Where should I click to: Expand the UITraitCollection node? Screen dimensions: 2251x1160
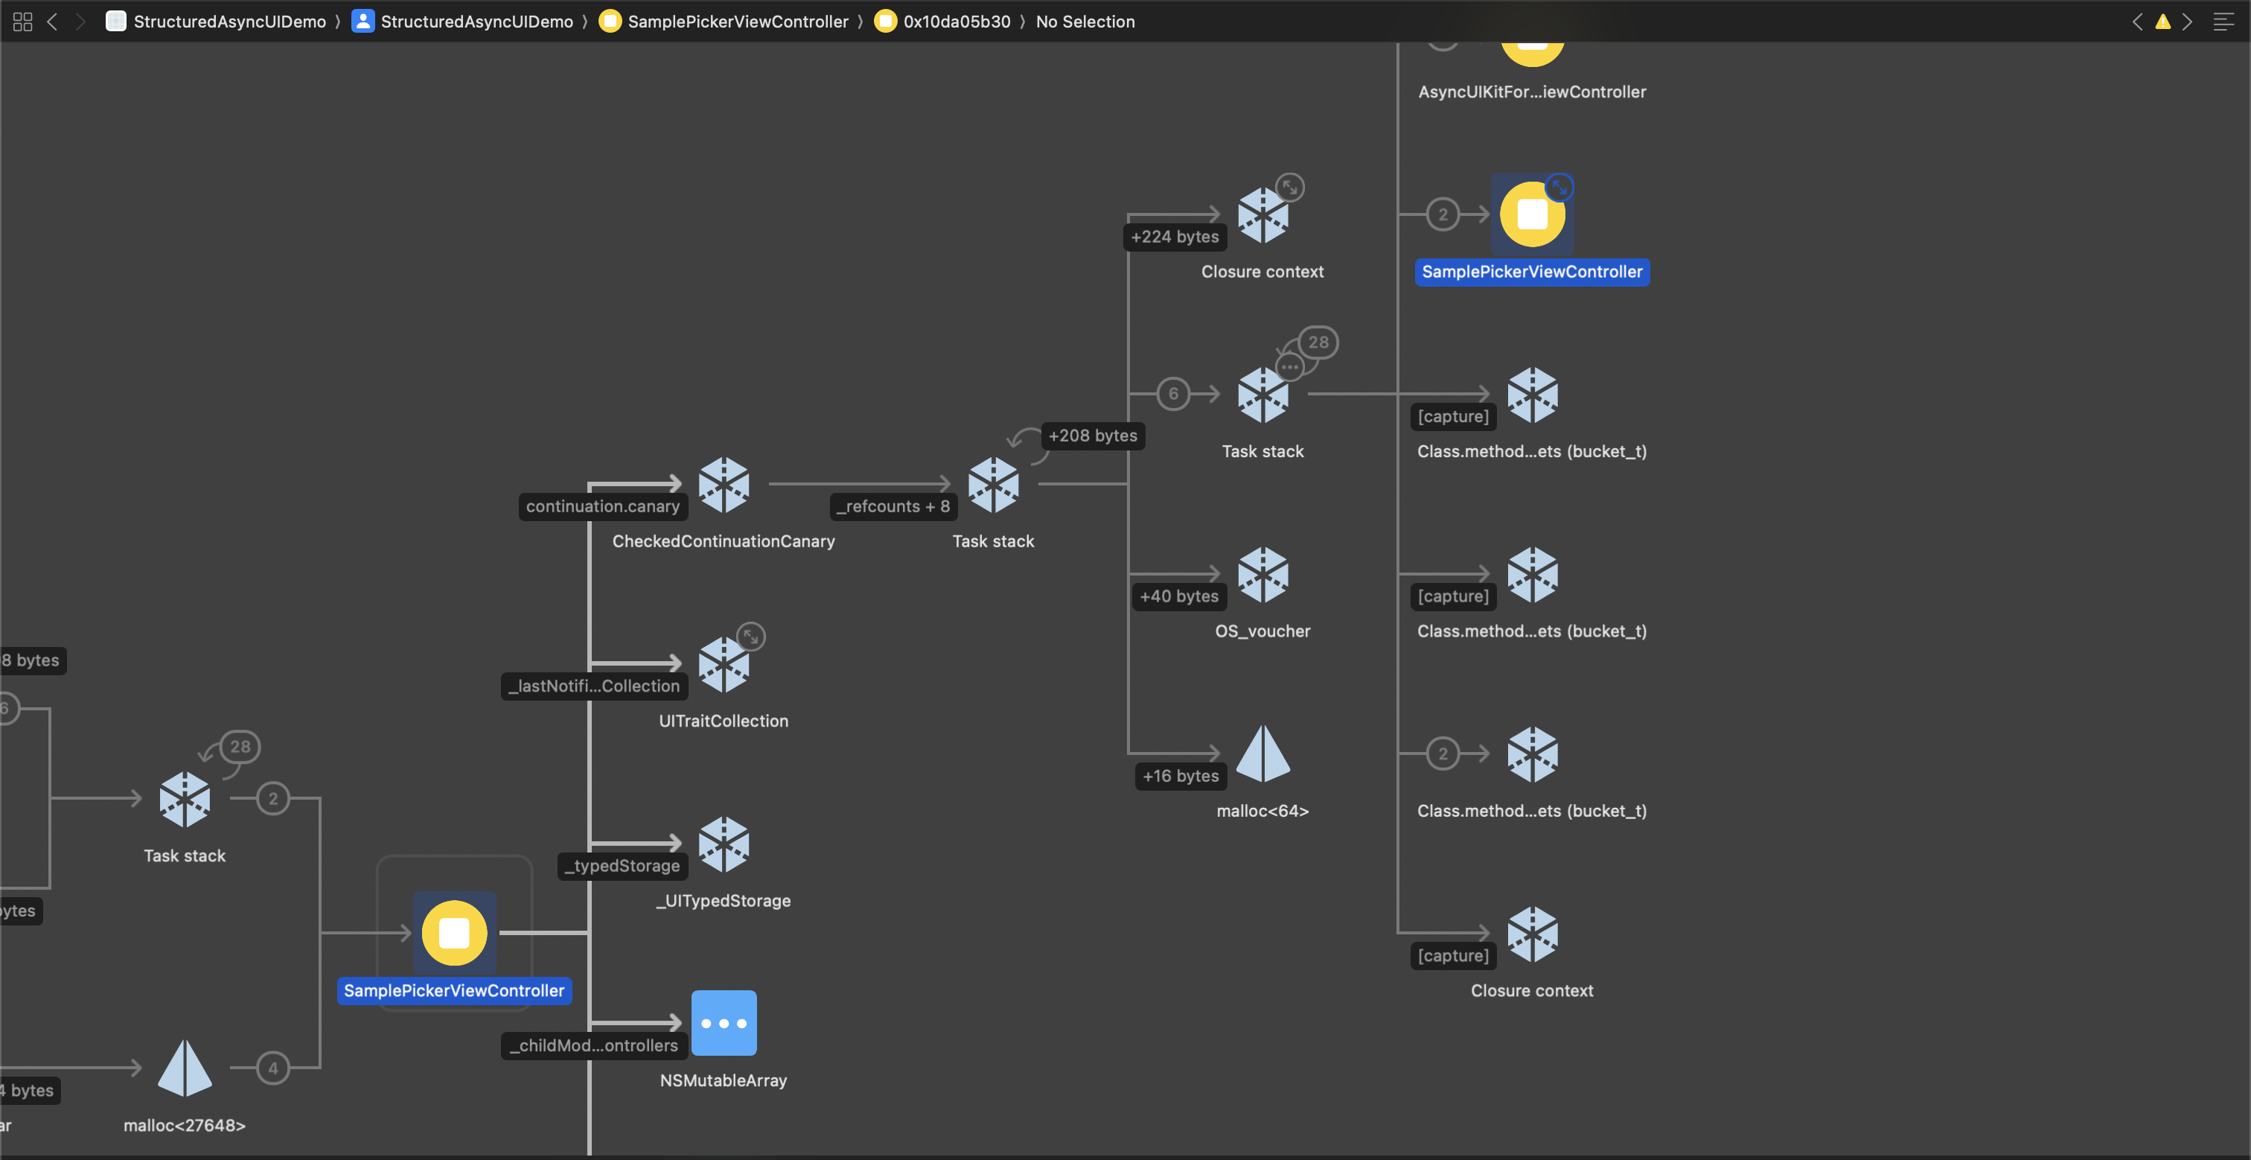point(750,637)
